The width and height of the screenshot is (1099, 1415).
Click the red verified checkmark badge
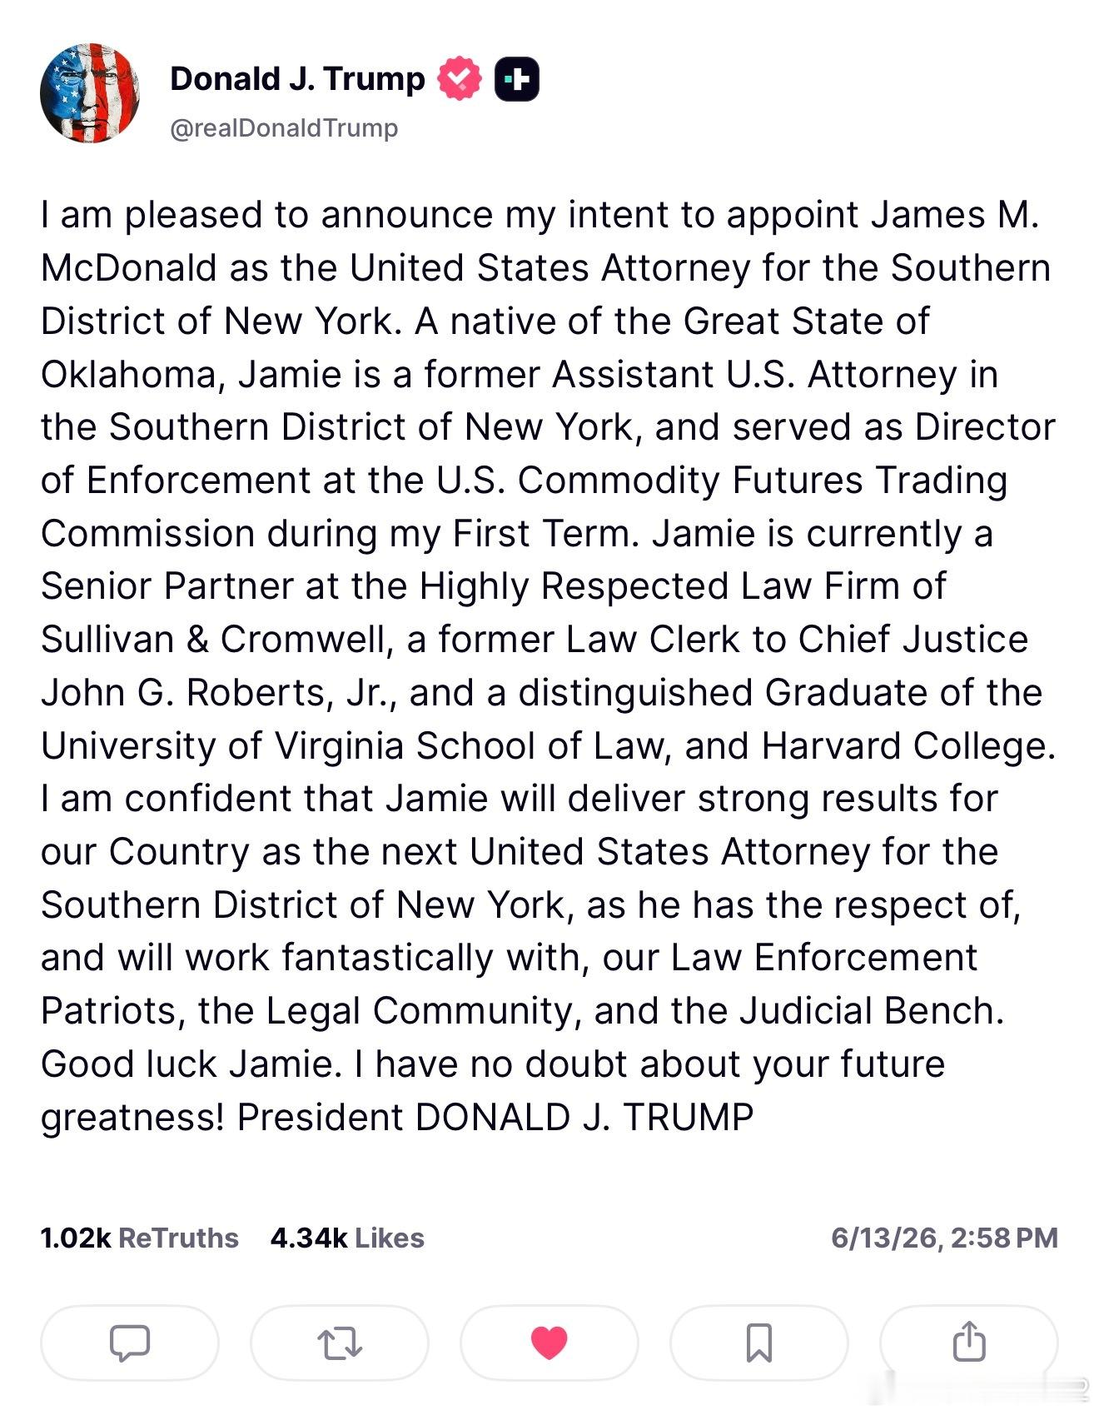tap(460, 79)
